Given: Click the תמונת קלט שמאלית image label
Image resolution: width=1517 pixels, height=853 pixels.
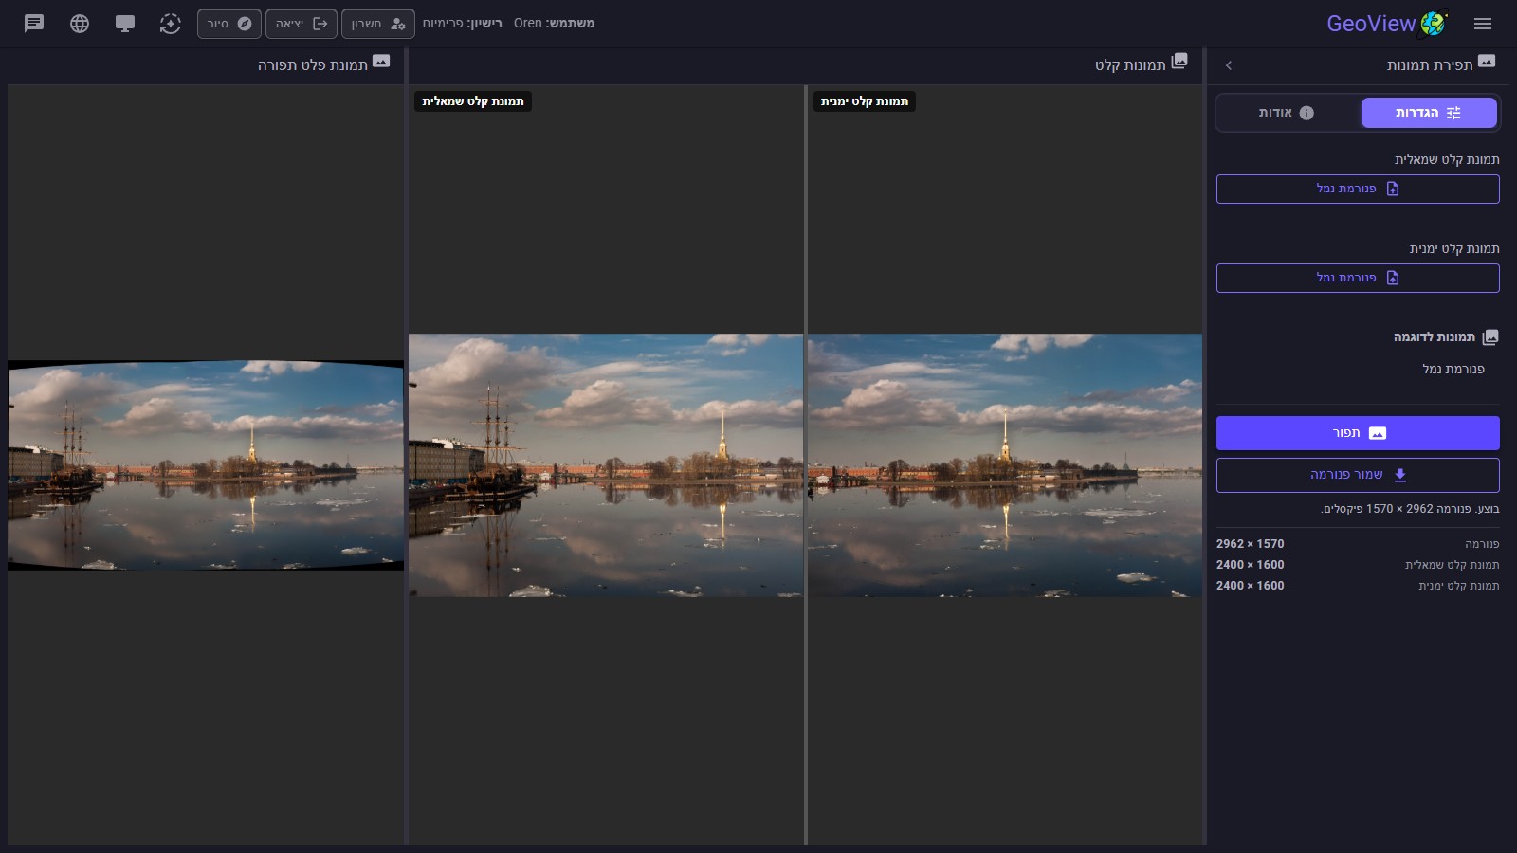Looking at the screenshot, I should coord(473,101).
